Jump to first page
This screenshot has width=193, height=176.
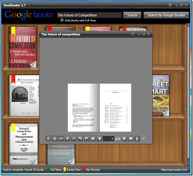(x=93, y=139)
